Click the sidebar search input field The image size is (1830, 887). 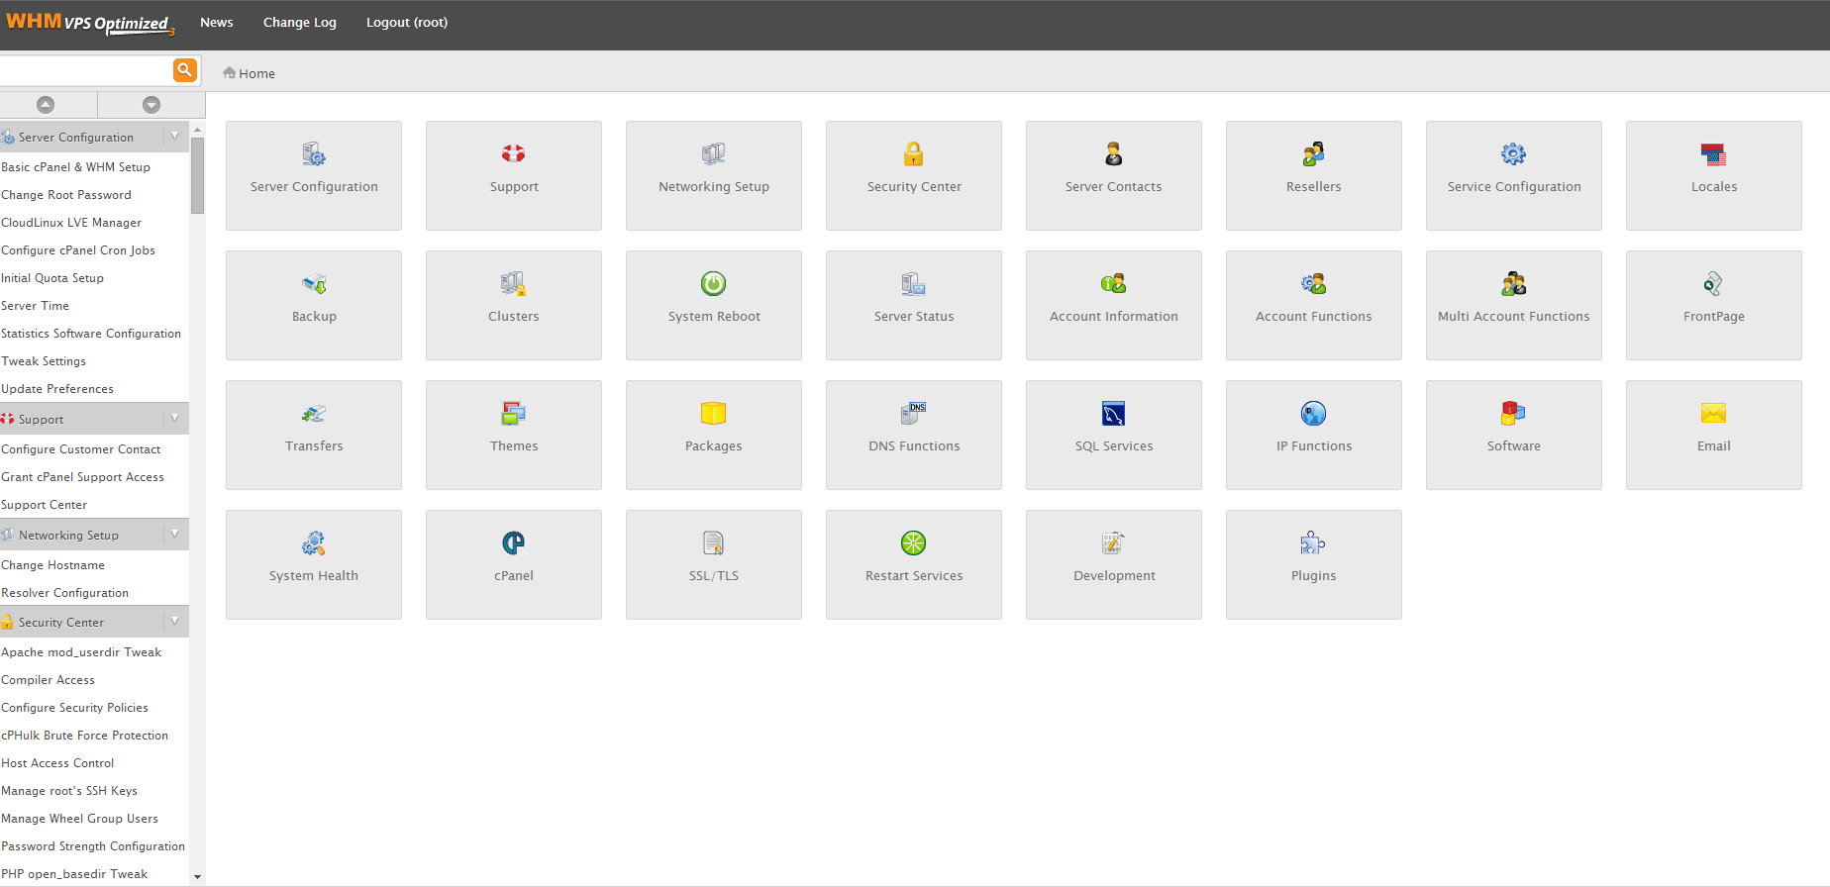85,71
